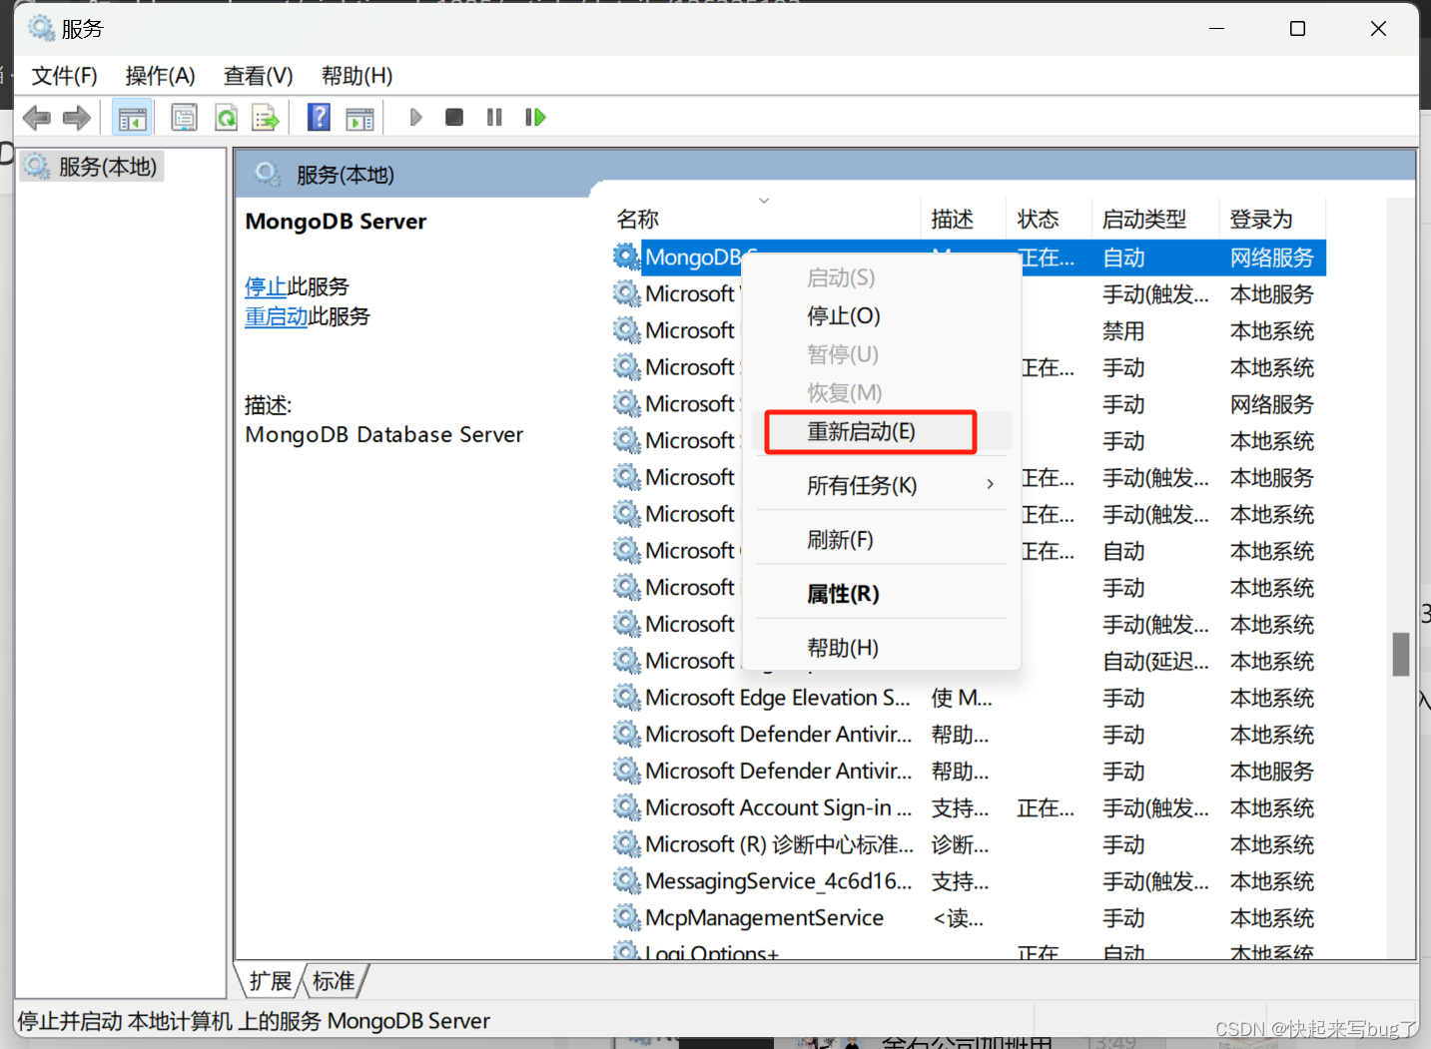Select the Microsoft (R) 诊断中心标准 service
The width and height of the screenshot is (1431, 1049).
point(779,844)
